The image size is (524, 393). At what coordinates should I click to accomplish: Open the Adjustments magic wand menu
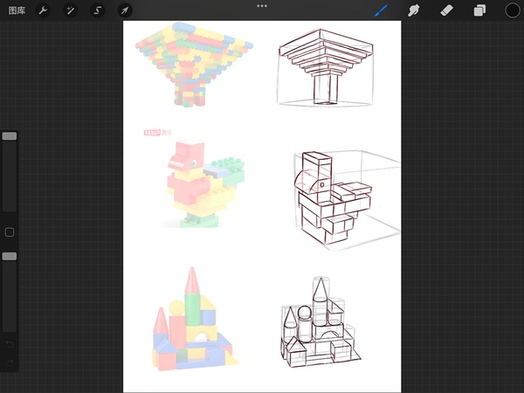(70, 10)
